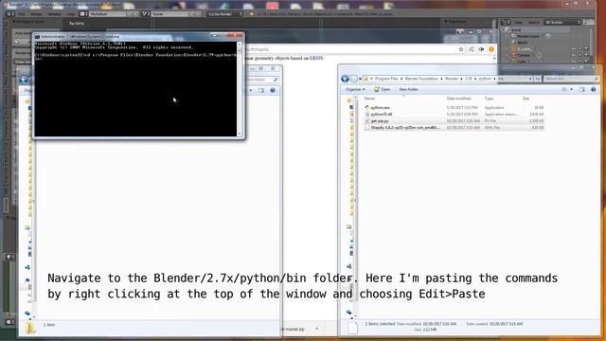Screen dimensions: 606x341
Task: Open the Blender Scene selector field
Action: 170,14
